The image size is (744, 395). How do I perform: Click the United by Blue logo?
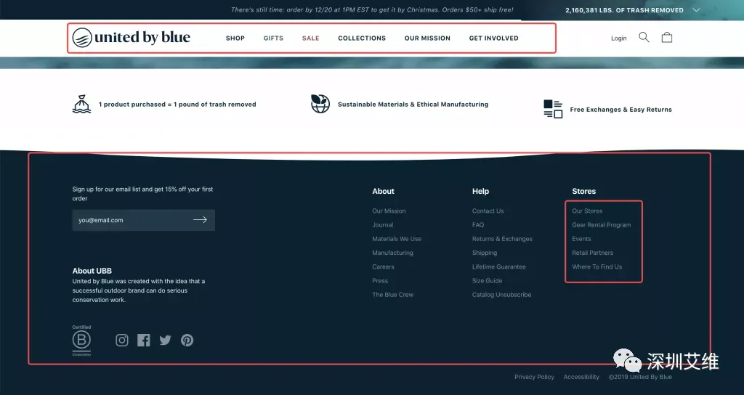click(x=132, y=38)
